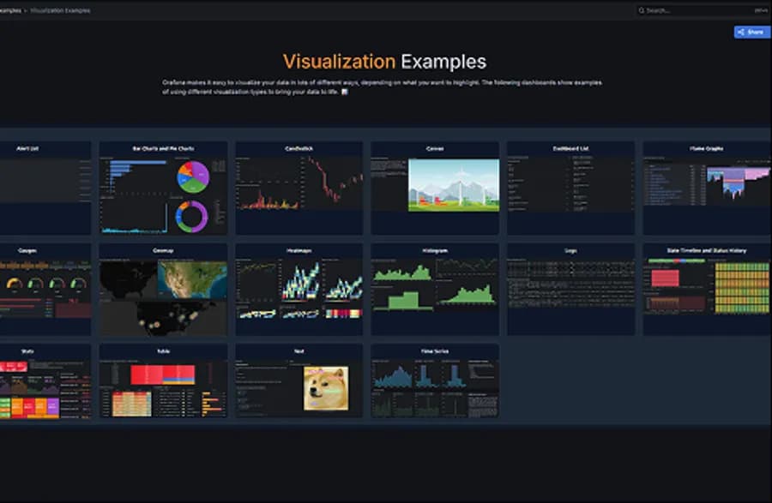Click the Candlestick panel title

pos(299,148)
